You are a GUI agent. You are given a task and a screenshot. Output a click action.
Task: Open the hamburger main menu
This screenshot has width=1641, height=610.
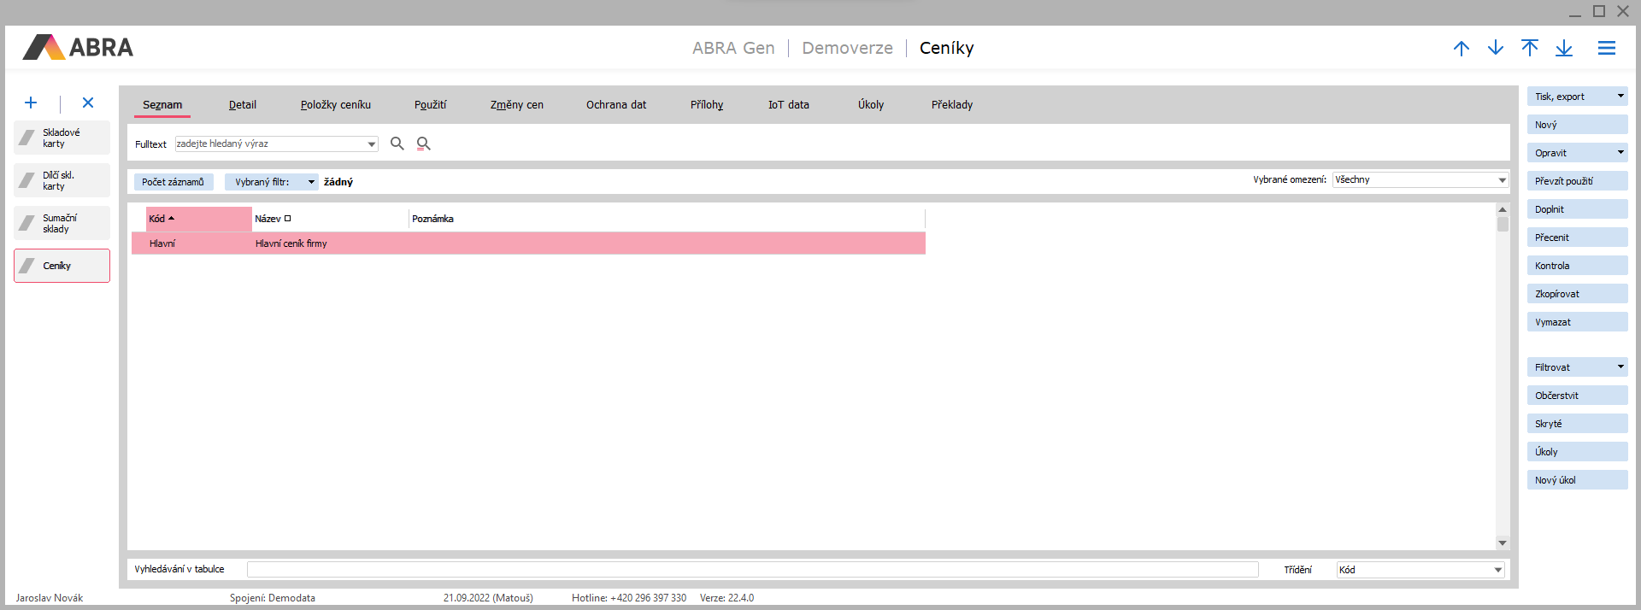(1606, 49)
